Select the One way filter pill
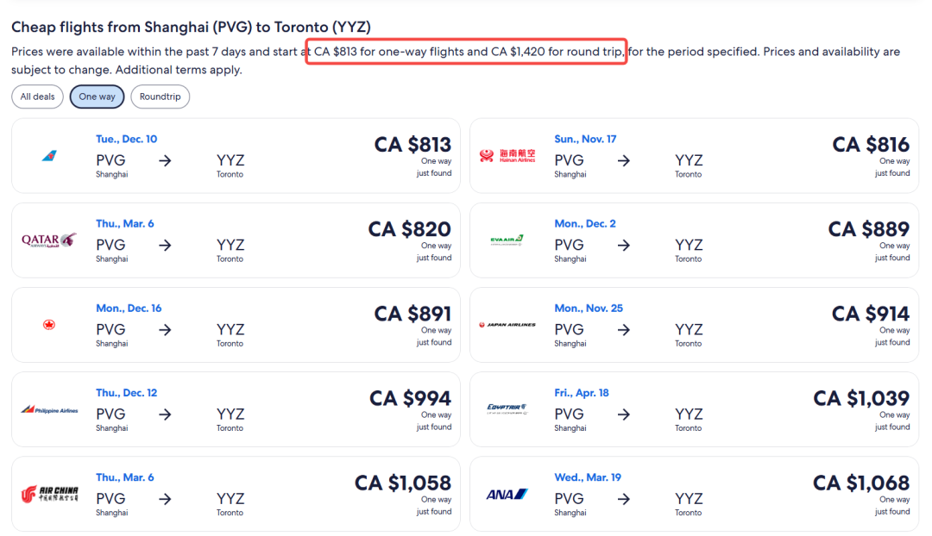The width and height of the screenshot is (932, 536). (x=97, y=97)
